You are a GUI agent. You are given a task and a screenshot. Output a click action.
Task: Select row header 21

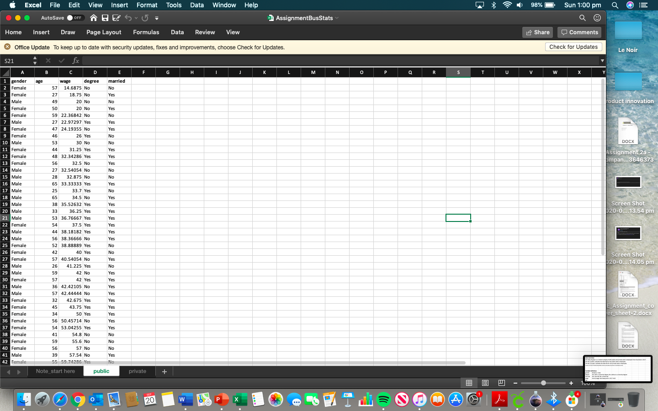point(5,218)
